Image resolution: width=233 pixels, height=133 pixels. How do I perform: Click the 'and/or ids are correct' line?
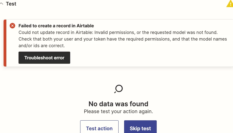[41, 46]
